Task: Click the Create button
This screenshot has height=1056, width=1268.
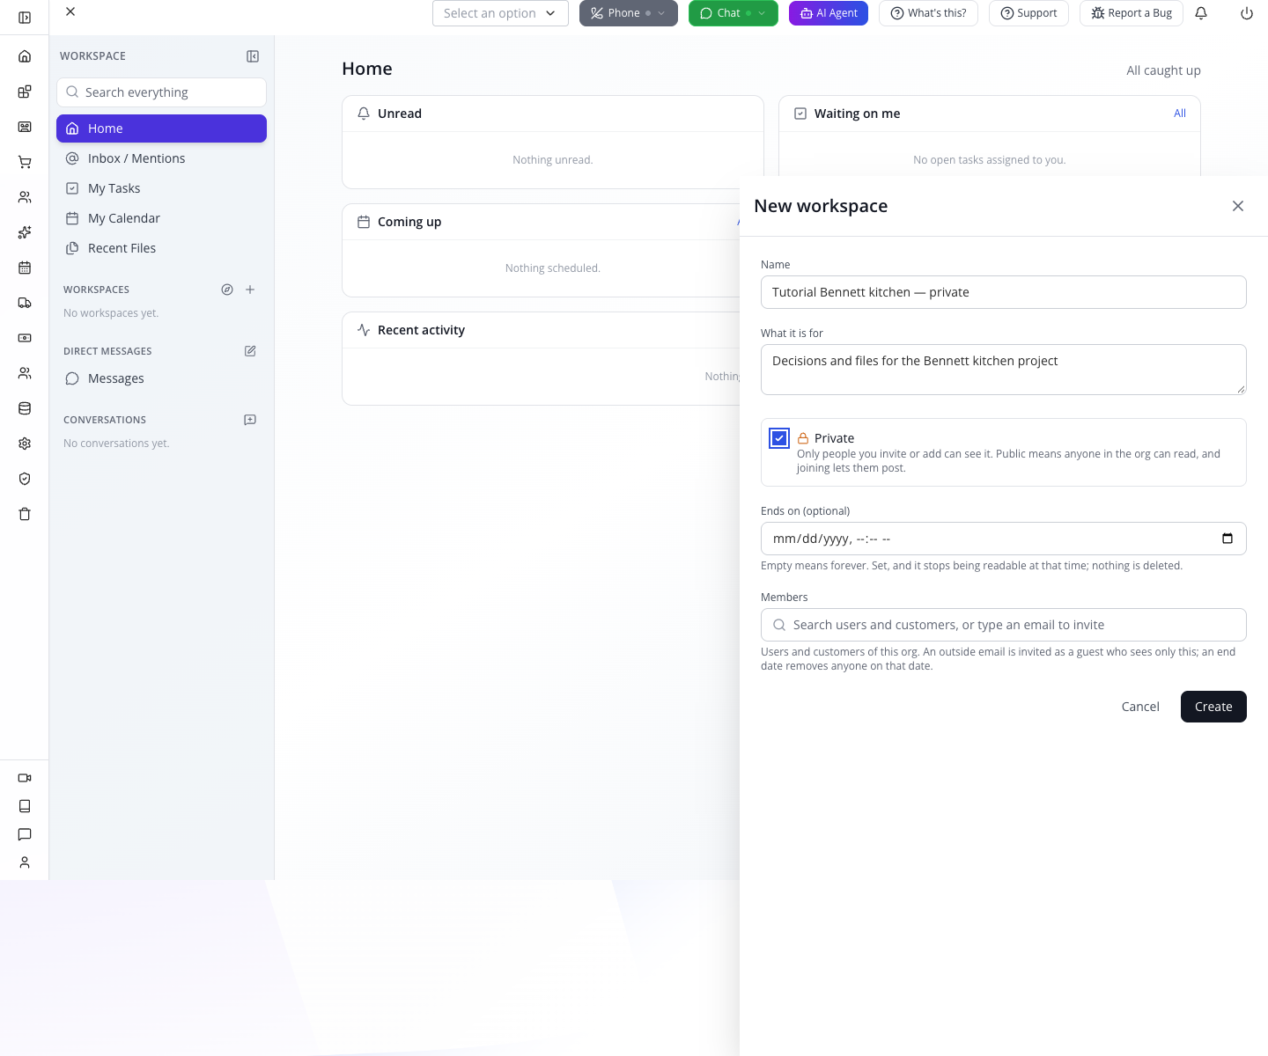Action: (x=1213, y=707)
